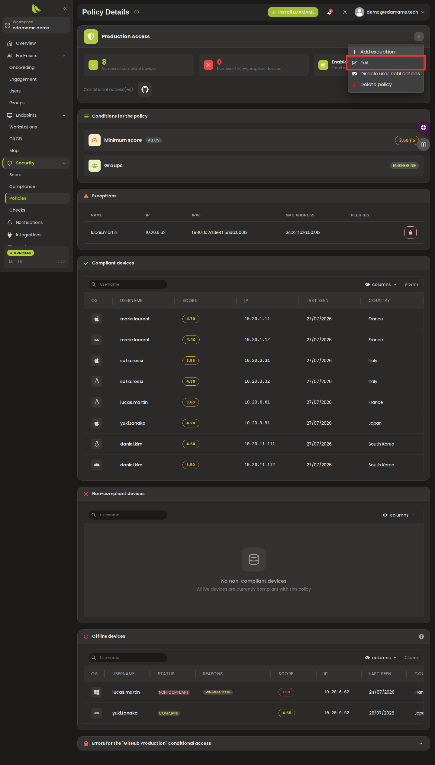This screenshot has height=765, width=435.
Task: Click the Slack floating icon
Action: [424, 128]
